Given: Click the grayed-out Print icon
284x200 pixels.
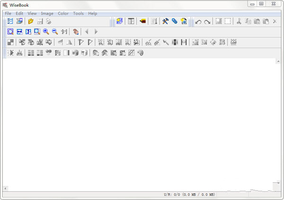Looking at the screenshot, I should click(x=48, y=22).
